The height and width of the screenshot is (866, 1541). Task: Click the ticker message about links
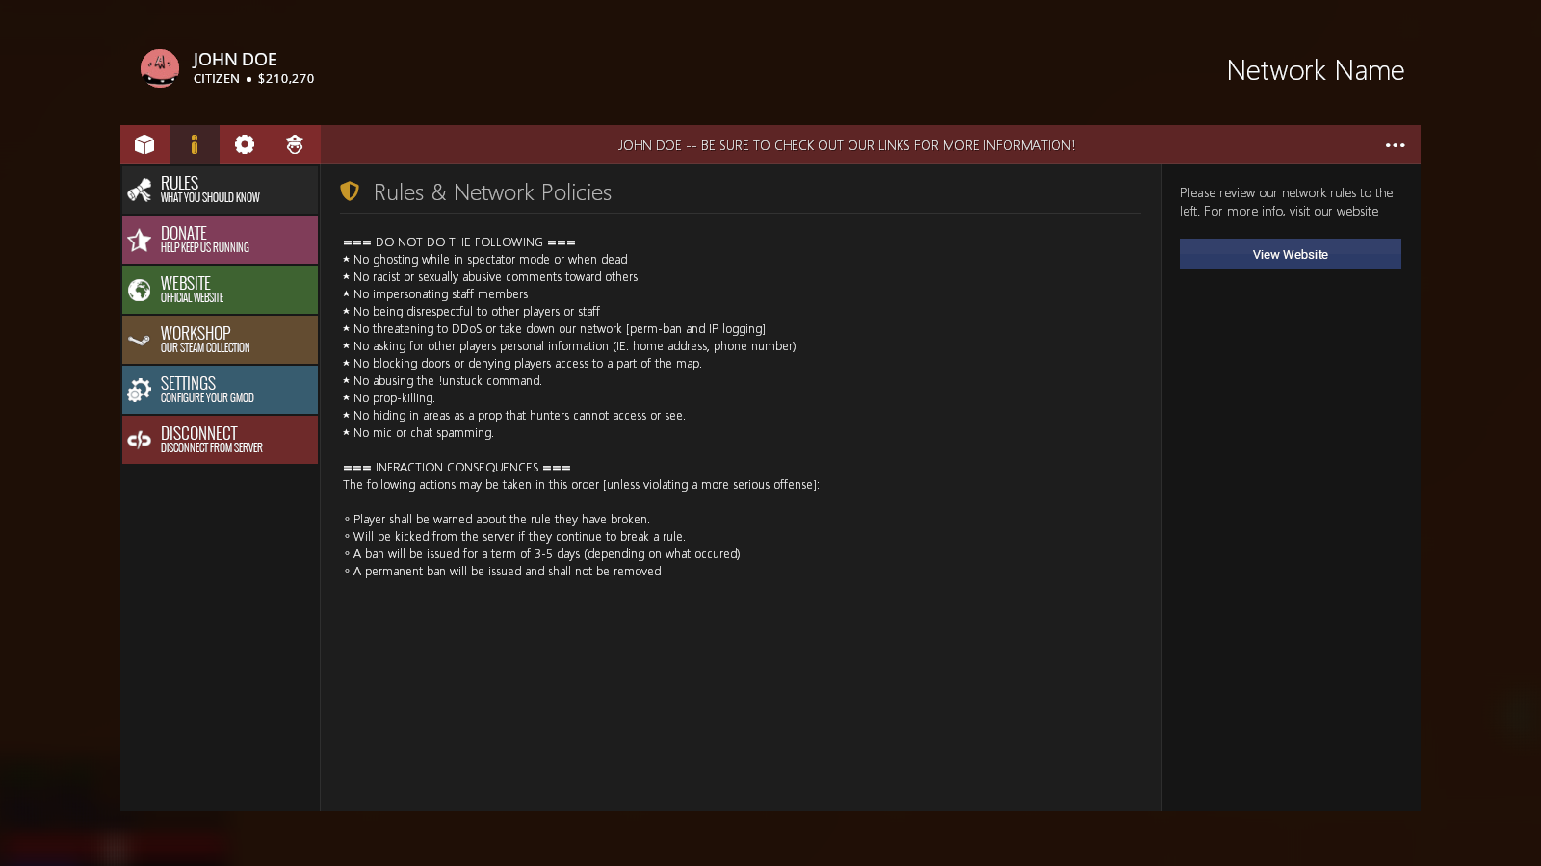pyautogui.click(x=847, y=145)
